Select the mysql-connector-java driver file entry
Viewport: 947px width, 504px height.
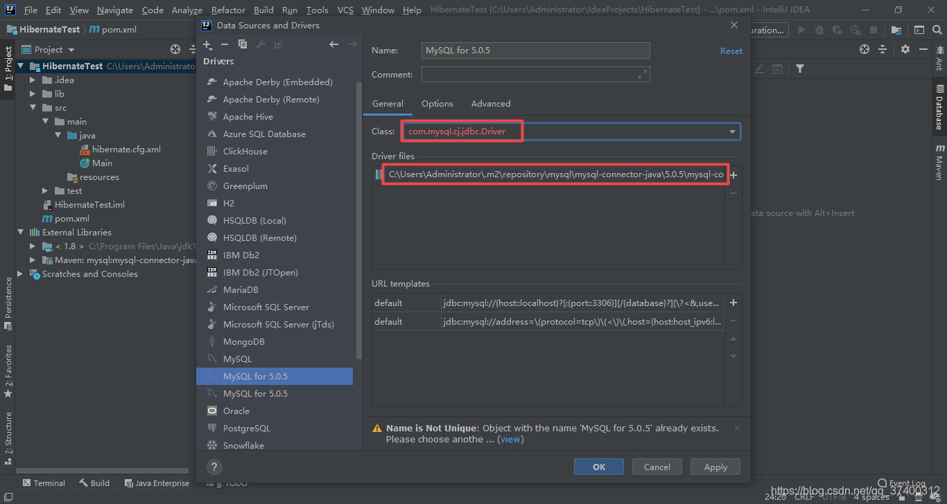click(x=548, y=174)
